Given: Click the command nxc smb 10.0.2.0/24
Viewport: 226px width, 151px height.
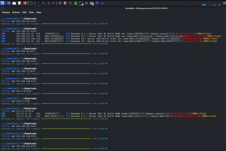Looking at the screenshot, I should [18, 101].
